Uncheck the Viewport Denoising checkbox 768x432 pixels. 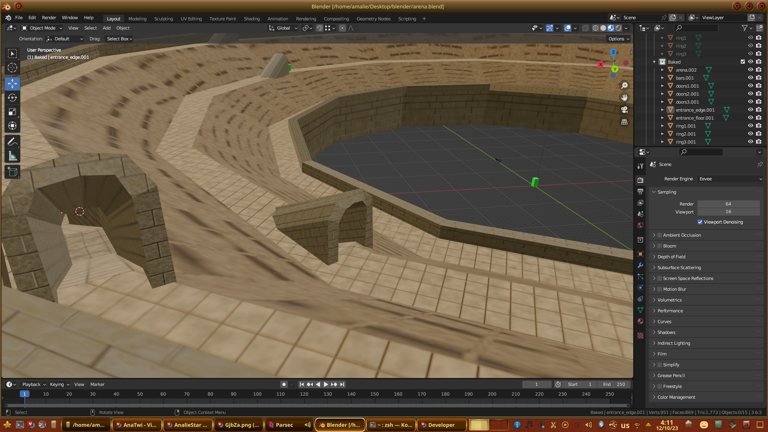pos(700,222)
